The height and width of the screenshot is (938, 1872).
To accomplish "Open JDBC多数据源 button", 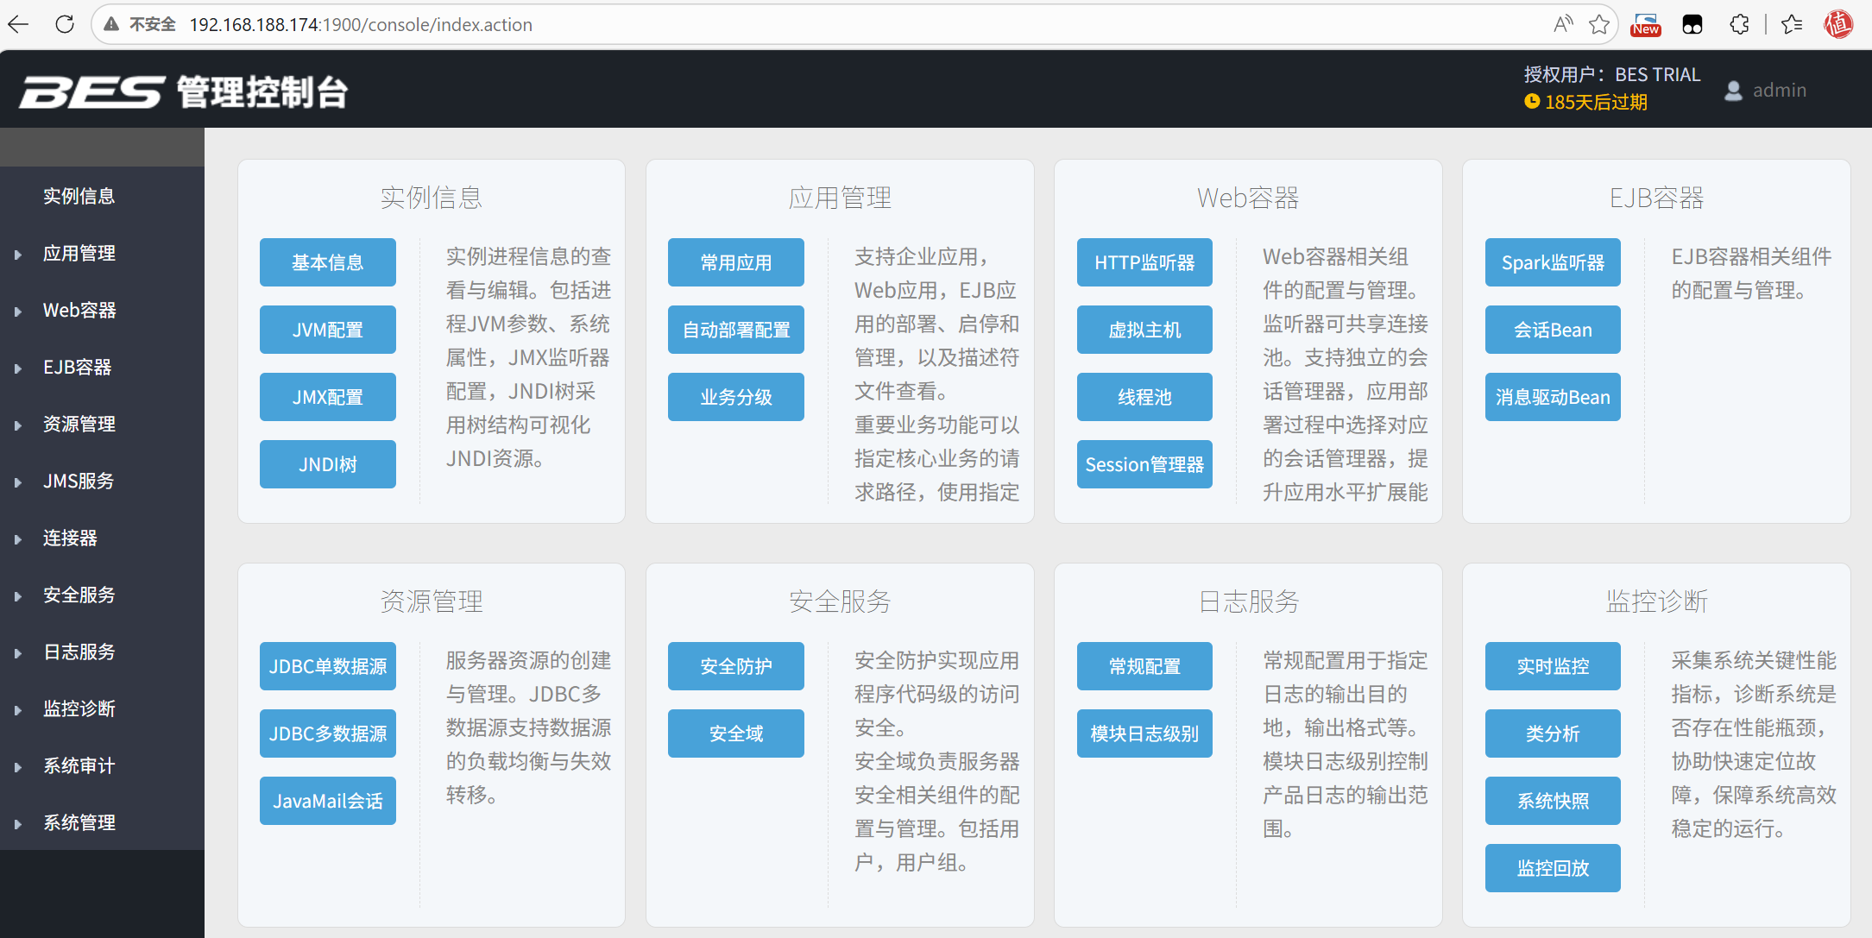I will [x=328, y=733].
